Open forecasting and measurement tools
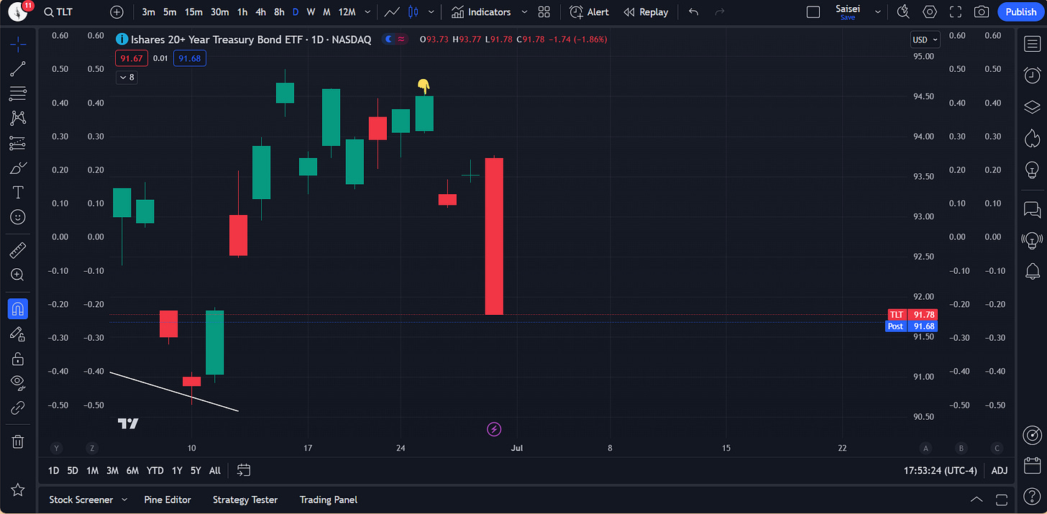Screen dimensions: 1047x514 18,143
